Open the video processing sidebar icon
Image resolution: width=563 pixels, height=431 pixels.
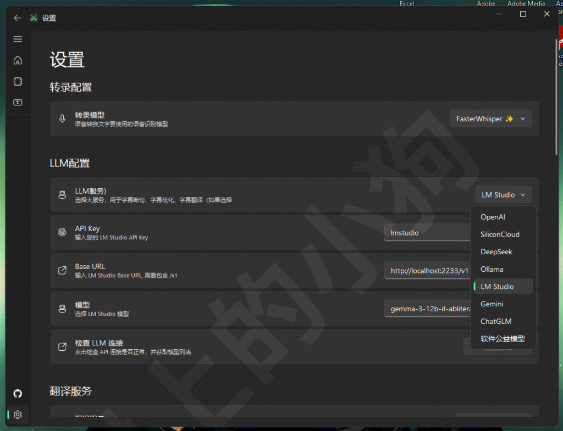(18, 81)
